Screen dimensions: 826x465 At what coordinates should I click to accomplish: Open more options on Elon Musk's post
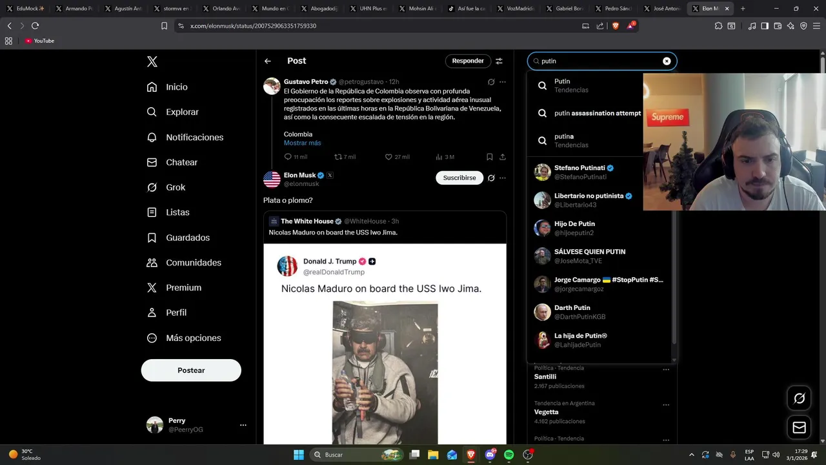pos(503,178)
